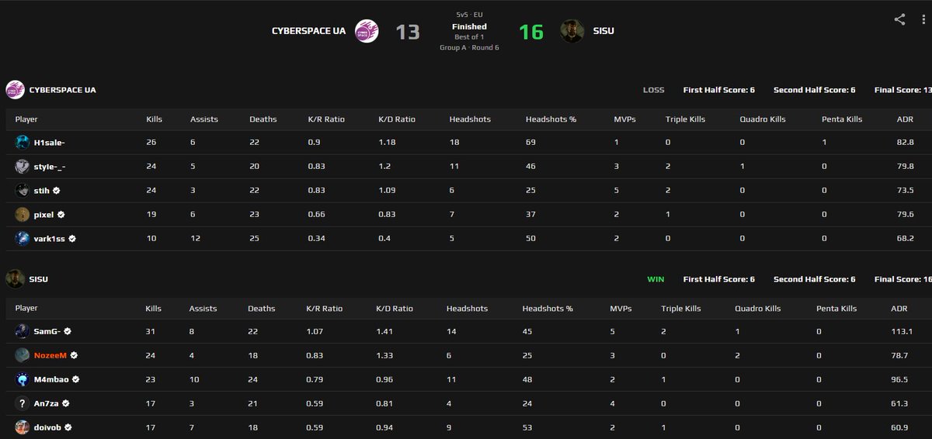The height and width of the screenshot is (439, 932).
Task: Open CYBERSPACE UA team name in header
Action: click(x=308, y=31)
